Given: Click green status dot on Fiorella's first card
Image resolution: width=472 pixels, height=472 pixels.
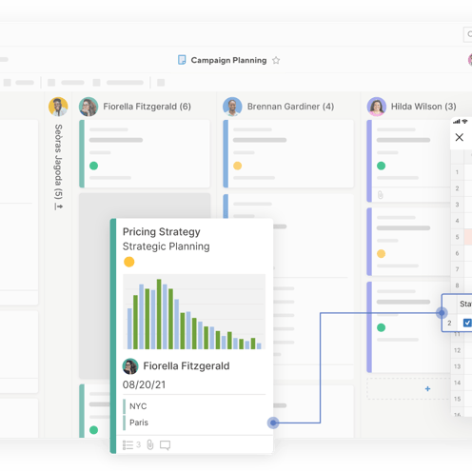Looking at the screenshot, I should [x=93, y=166].
